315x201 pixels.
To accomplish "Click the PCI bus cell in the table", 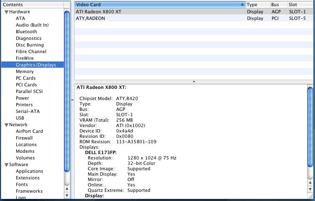I will click(275, 18).
